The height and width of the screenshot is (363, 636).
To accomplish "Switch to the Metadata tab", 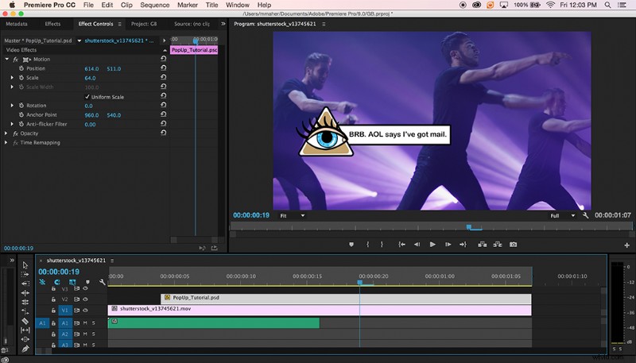I will [17, 24].
